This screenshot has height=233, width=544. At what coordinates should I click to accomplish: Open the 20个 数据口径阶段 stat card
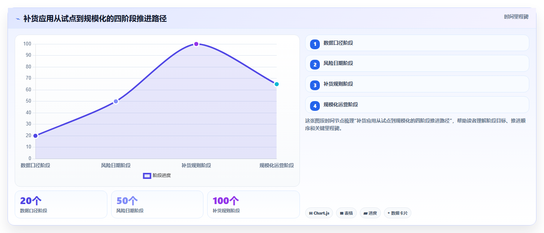61,204
